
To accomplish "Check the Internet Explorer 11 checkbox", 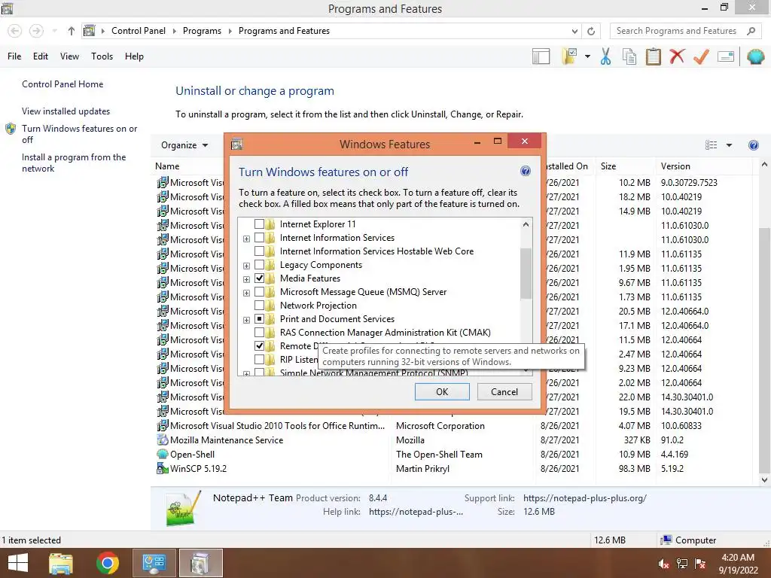I will pyautogui.click(x=259, y=224).
